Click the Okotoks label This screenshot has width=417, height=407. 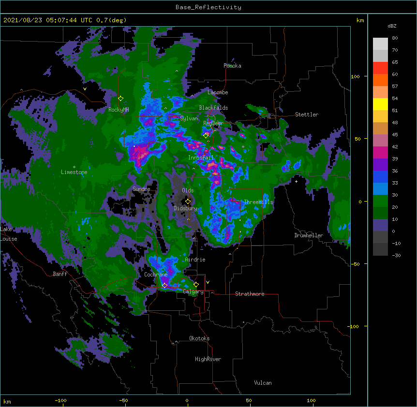(x=199, y=338)
